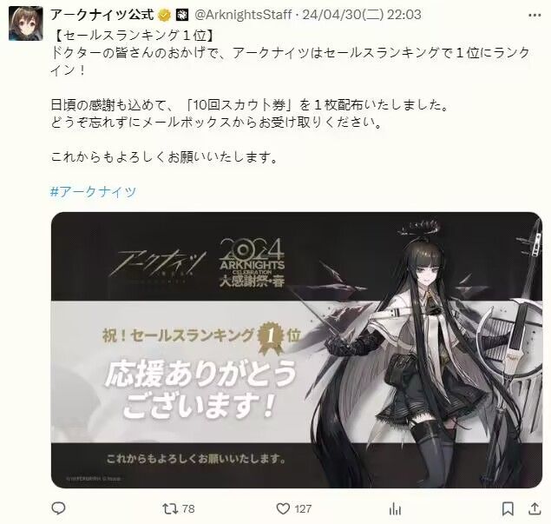Screen dimensions: 551x524
Task: Open the @ArknightsStaff handle link
Action: pos(243,15)
